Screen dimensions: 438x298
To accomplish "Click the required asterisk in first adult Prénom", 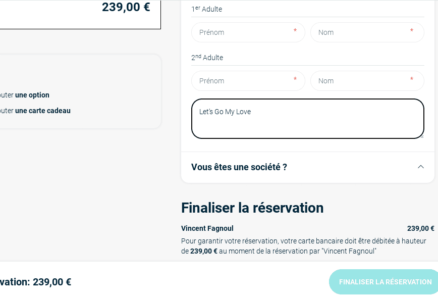I will pos(295,30).
